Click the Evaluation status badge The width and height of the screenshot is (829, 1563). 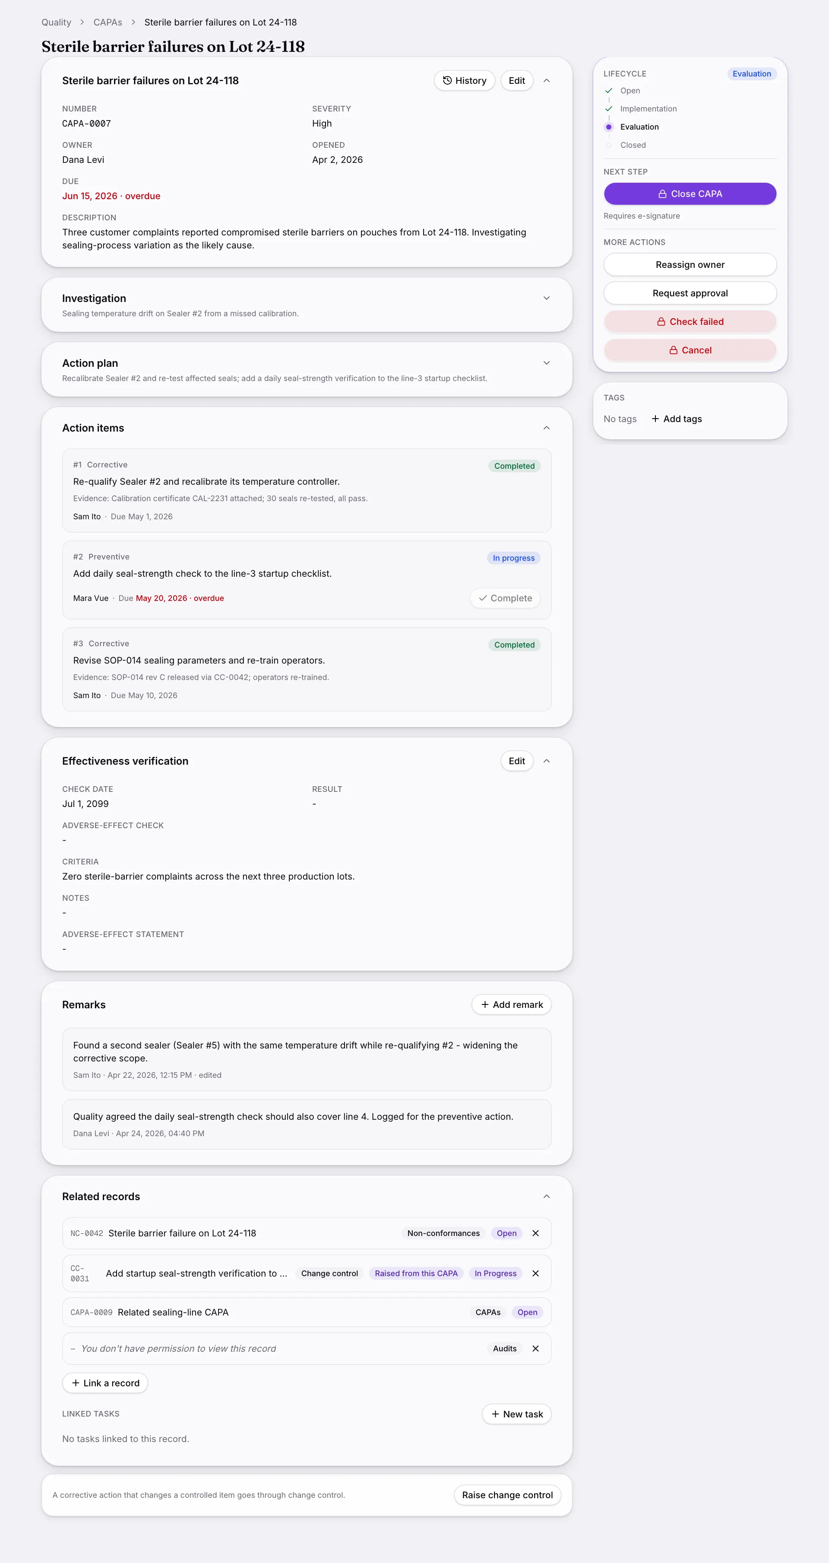click(751, 73)
